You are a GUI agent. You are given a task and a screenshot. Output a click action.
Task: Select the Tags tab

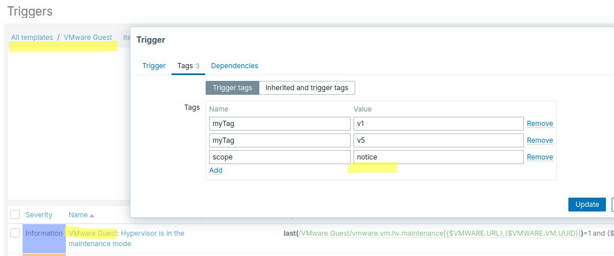coord(188,66)
